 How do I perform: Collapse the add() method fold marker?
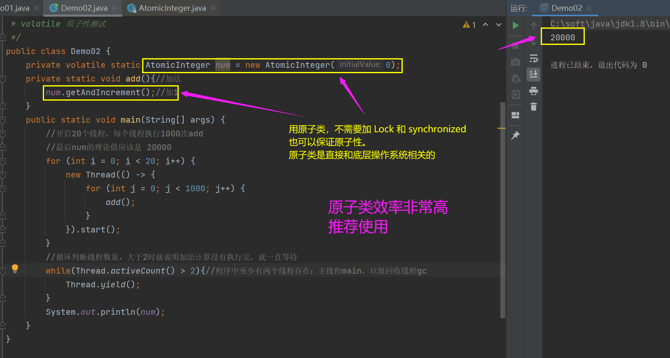click(3, 79)
